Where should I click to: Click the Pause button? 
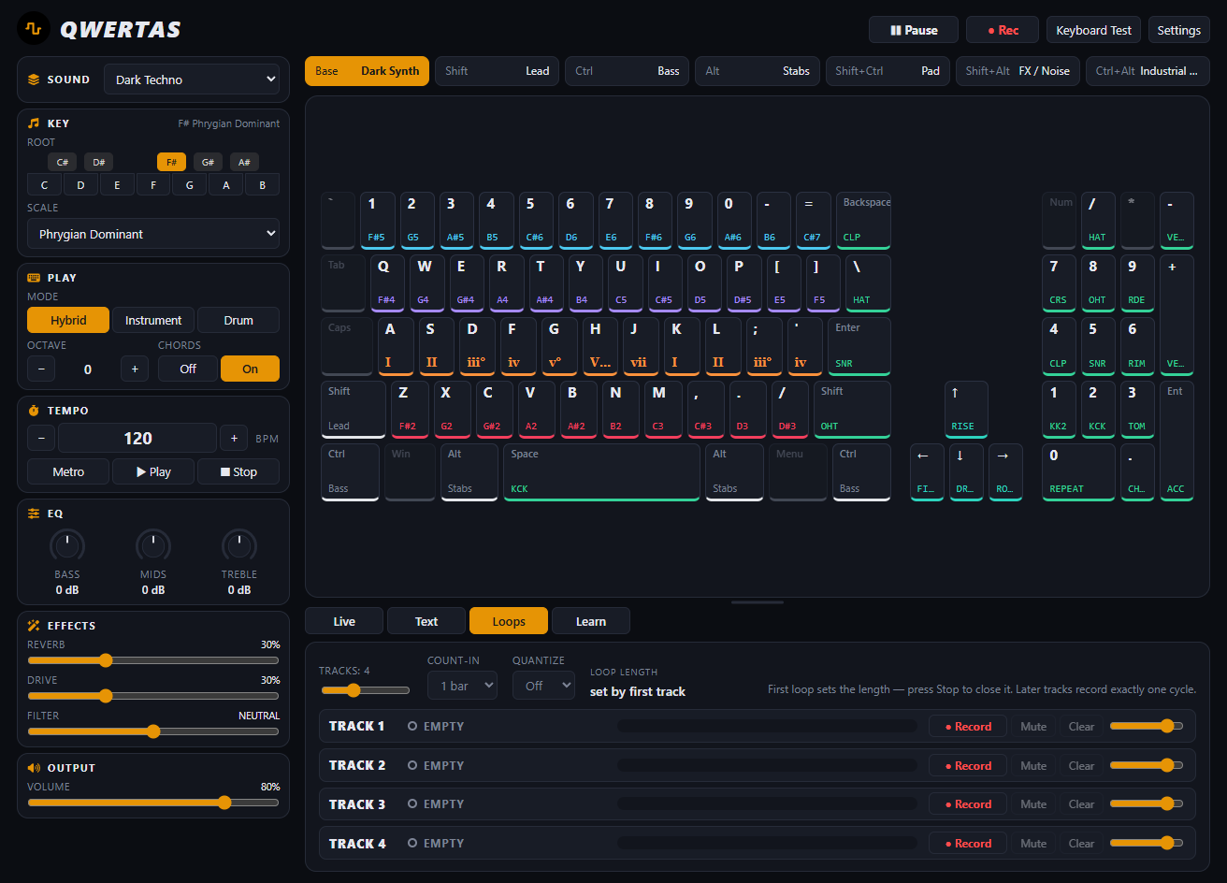pyautogui.click(x=914, y=30)
